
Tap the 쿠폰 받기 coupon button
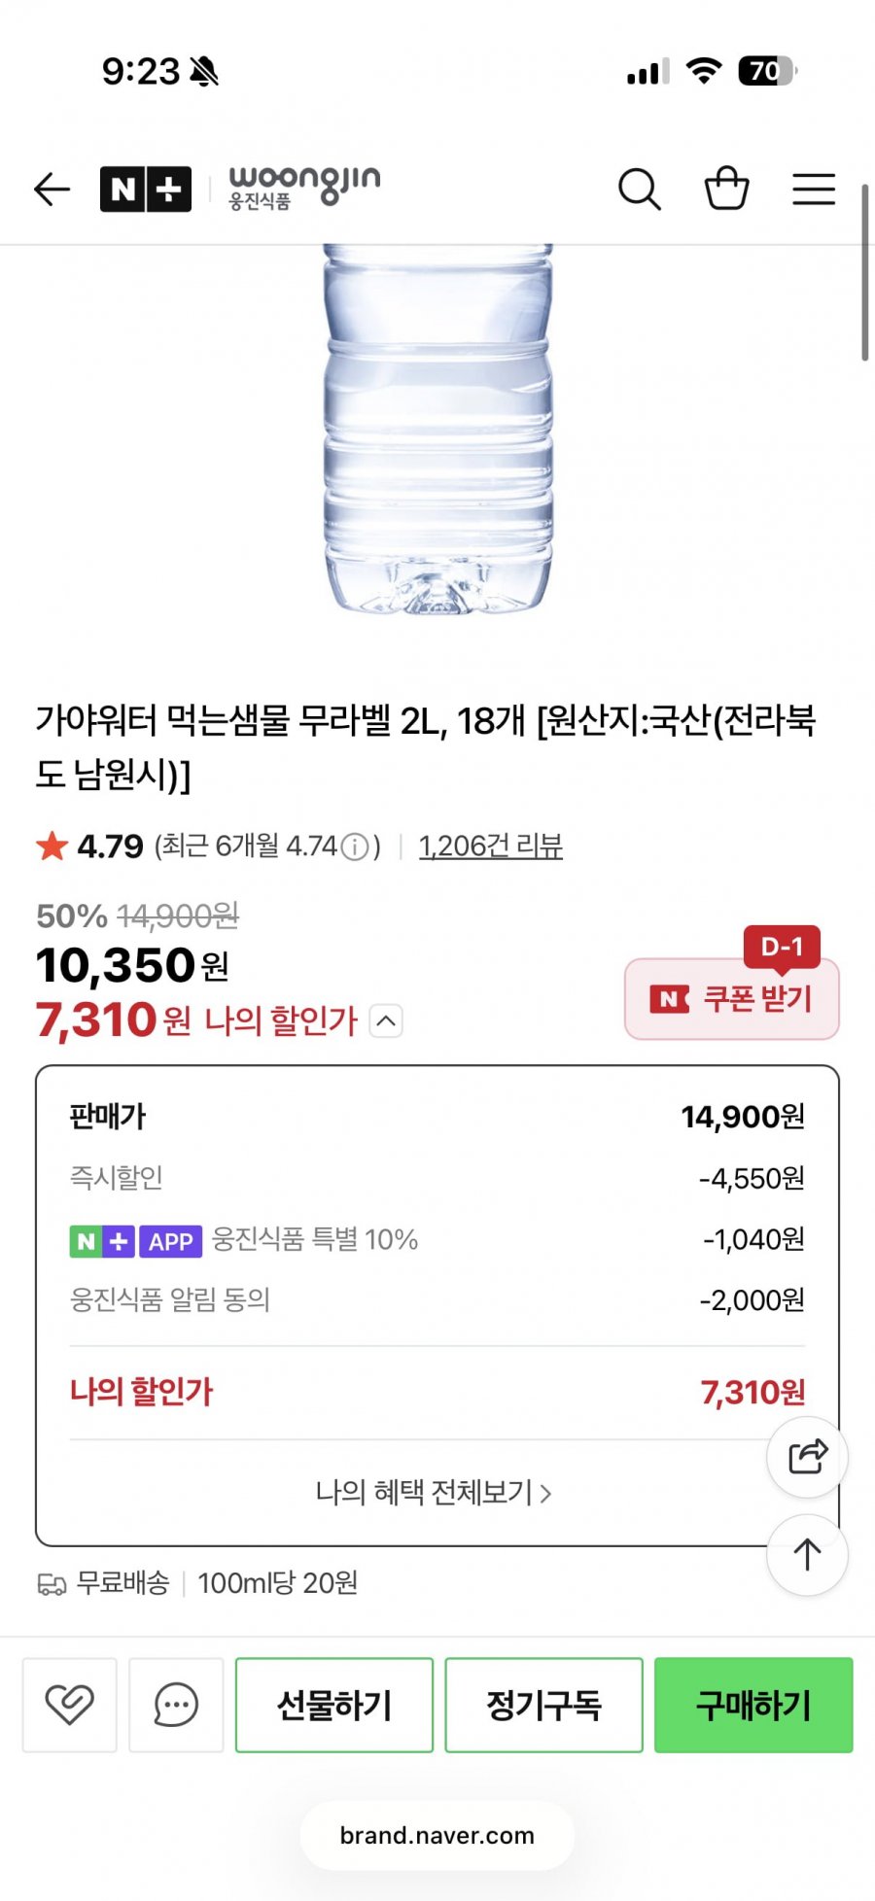(732, 998)
